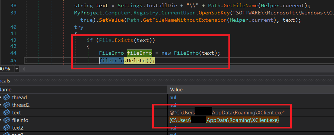Click the cube icon beside text2 variable
The image size is (334, 135).
[x=7, y=127]
